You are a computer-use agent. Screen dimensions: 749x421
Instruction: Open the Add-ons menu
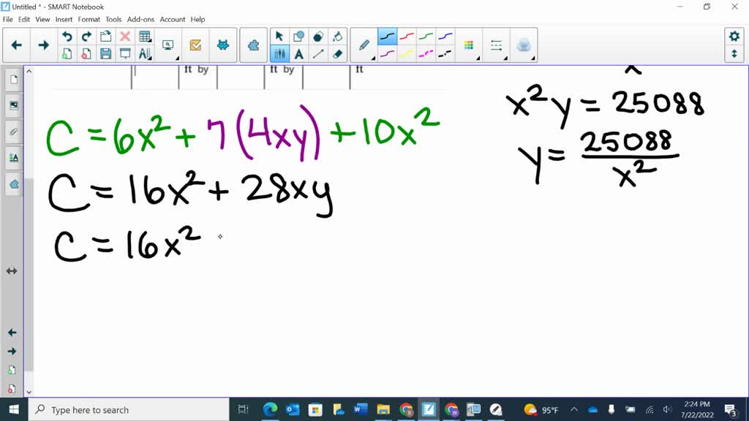[x=140, y=20]
